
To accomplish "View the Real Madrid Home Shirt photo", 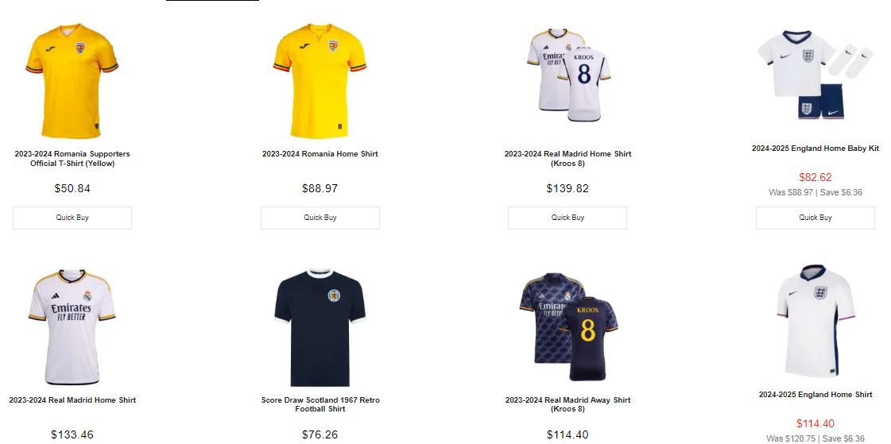I will point(72,327).
